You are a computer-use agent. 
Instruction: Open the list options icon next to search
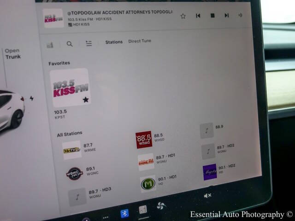tap(89, 43)
